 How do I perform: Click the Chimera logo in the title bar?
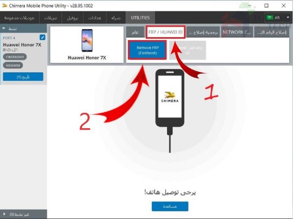coord(4,5)
